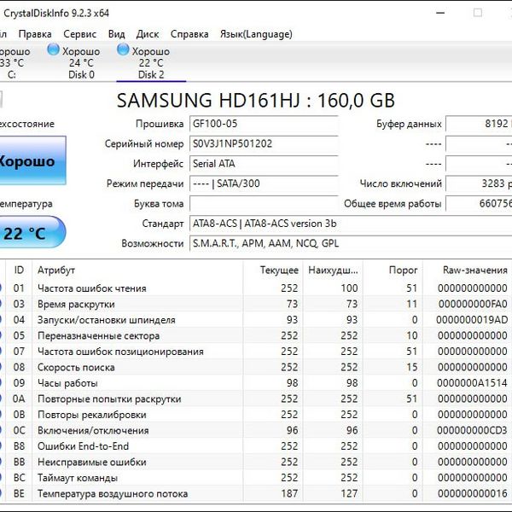Click the Текущее column header
Screen dimensions: 512x512
coord(273,270)
